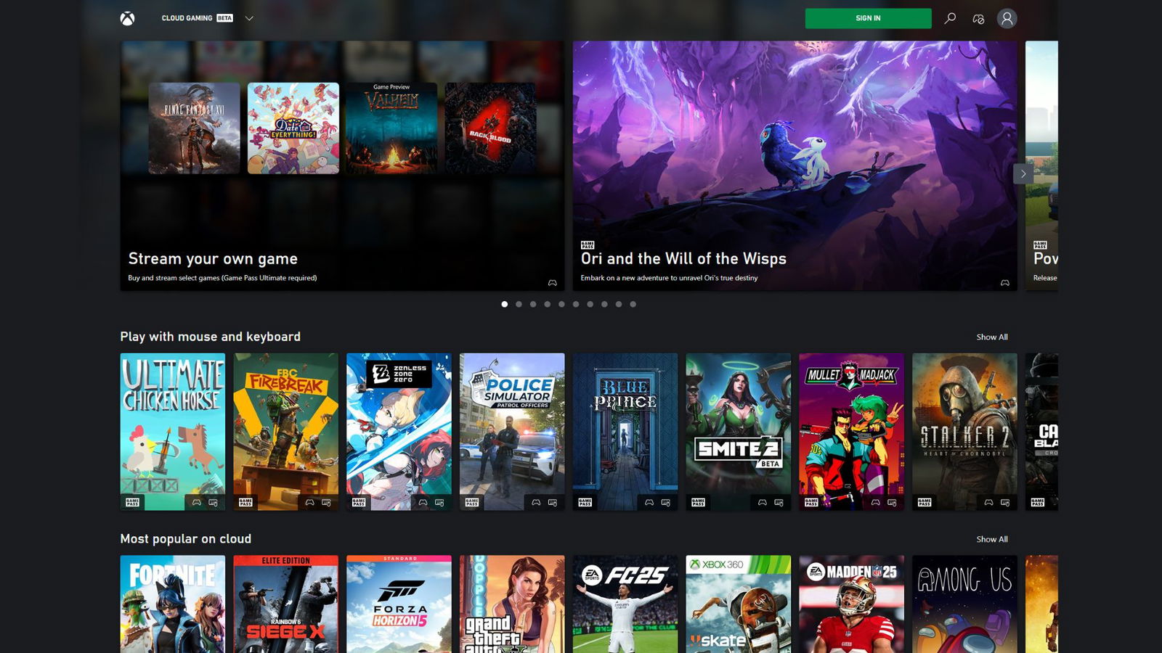Open the profile account icon top right
1162x653 pixels.
click(1007, 18)
